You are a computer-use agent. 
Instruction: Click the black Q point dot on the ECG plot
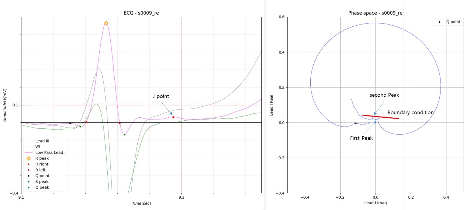(x=70, y=123)
